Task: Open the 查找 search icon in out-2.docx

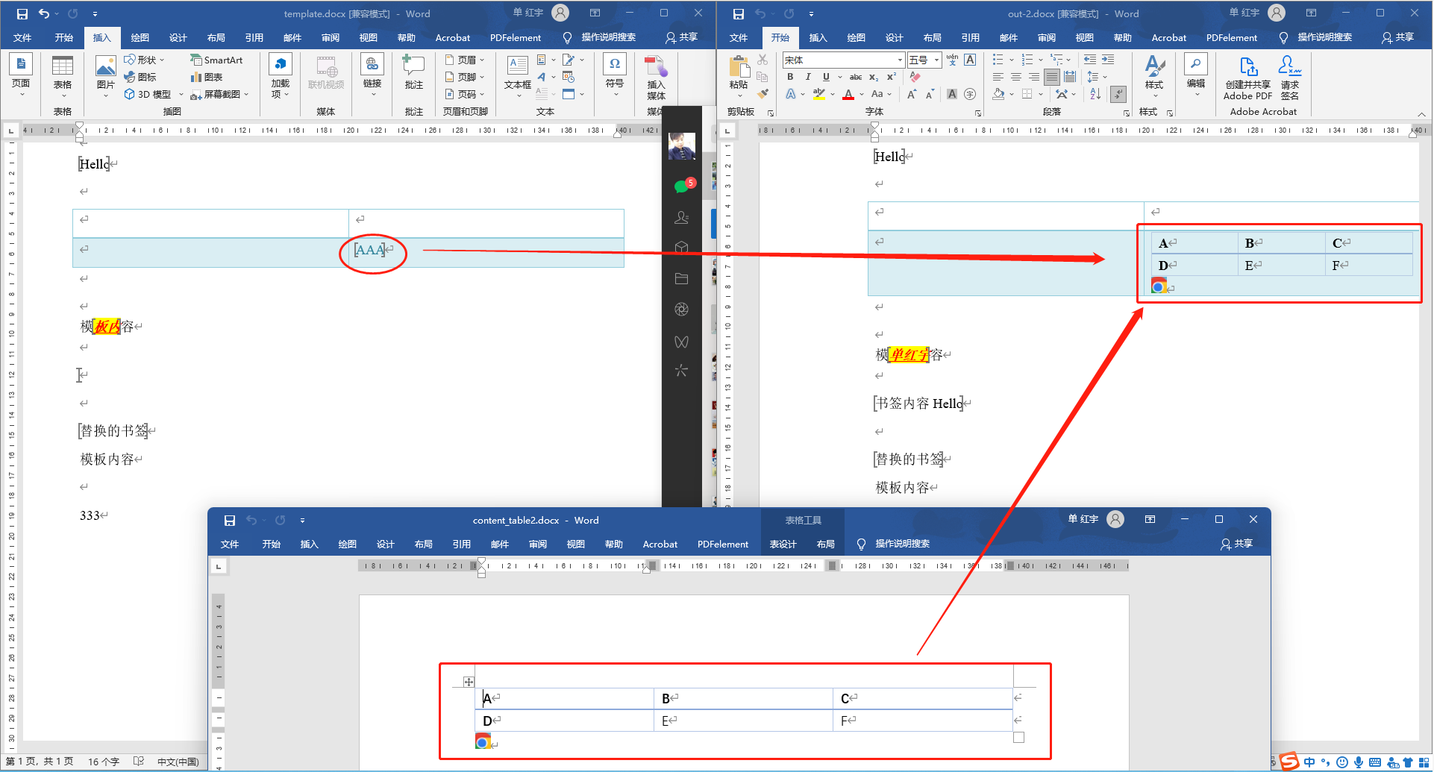Action: pos(1195,66)
